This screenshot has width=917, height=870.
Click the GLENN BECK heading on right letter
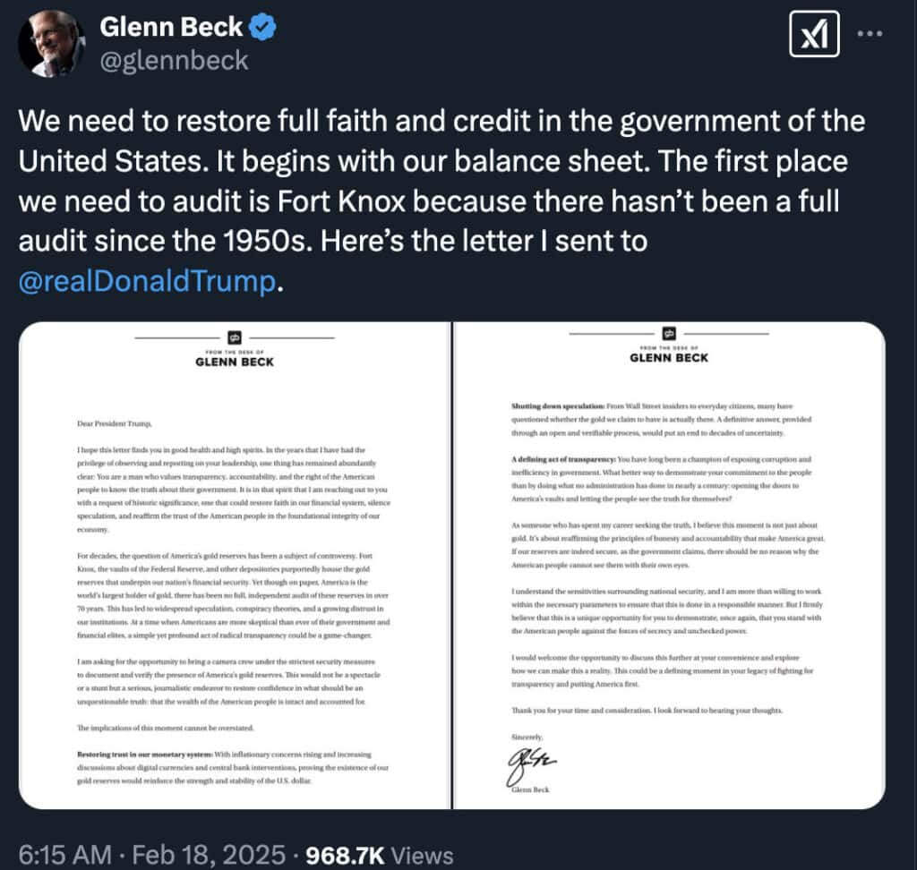[x=669, y=358]
